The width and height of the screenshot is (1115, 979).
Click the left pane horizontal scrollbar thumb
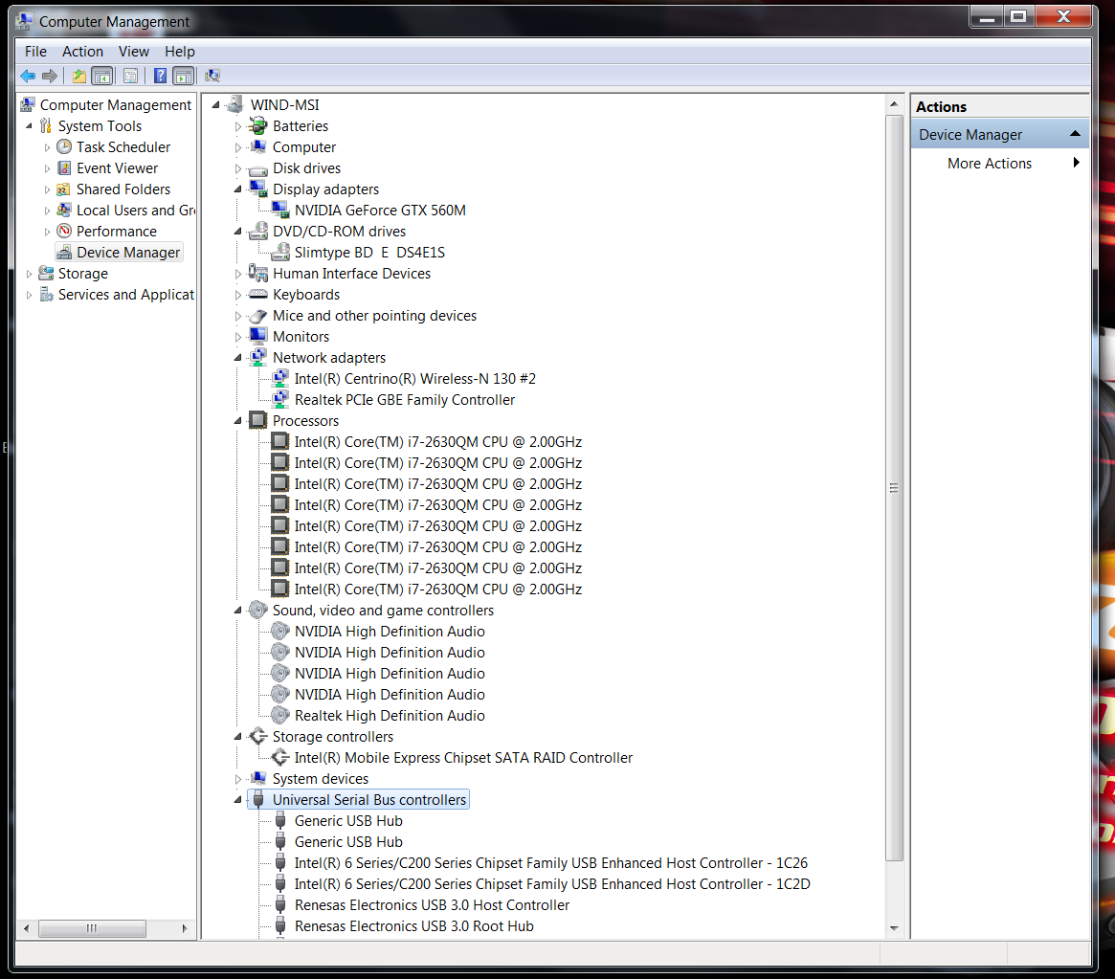92,928
